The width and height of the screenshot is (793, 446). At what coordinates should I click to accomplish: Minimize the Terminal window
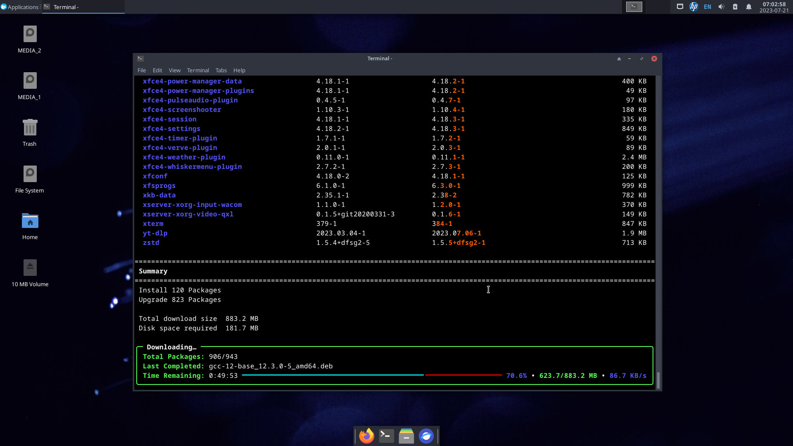[x=629, y=59]
